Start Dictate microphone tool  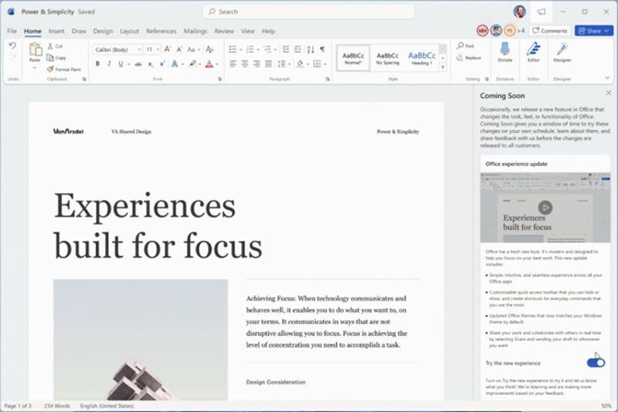point(505,52)
